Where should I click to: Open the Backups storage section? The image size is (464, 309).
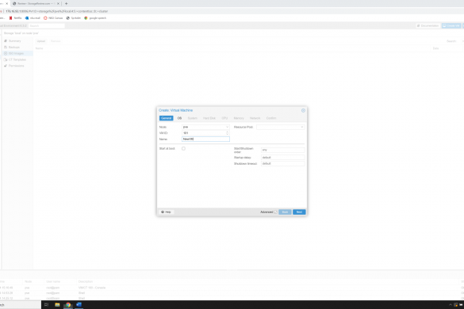point(14,47)
